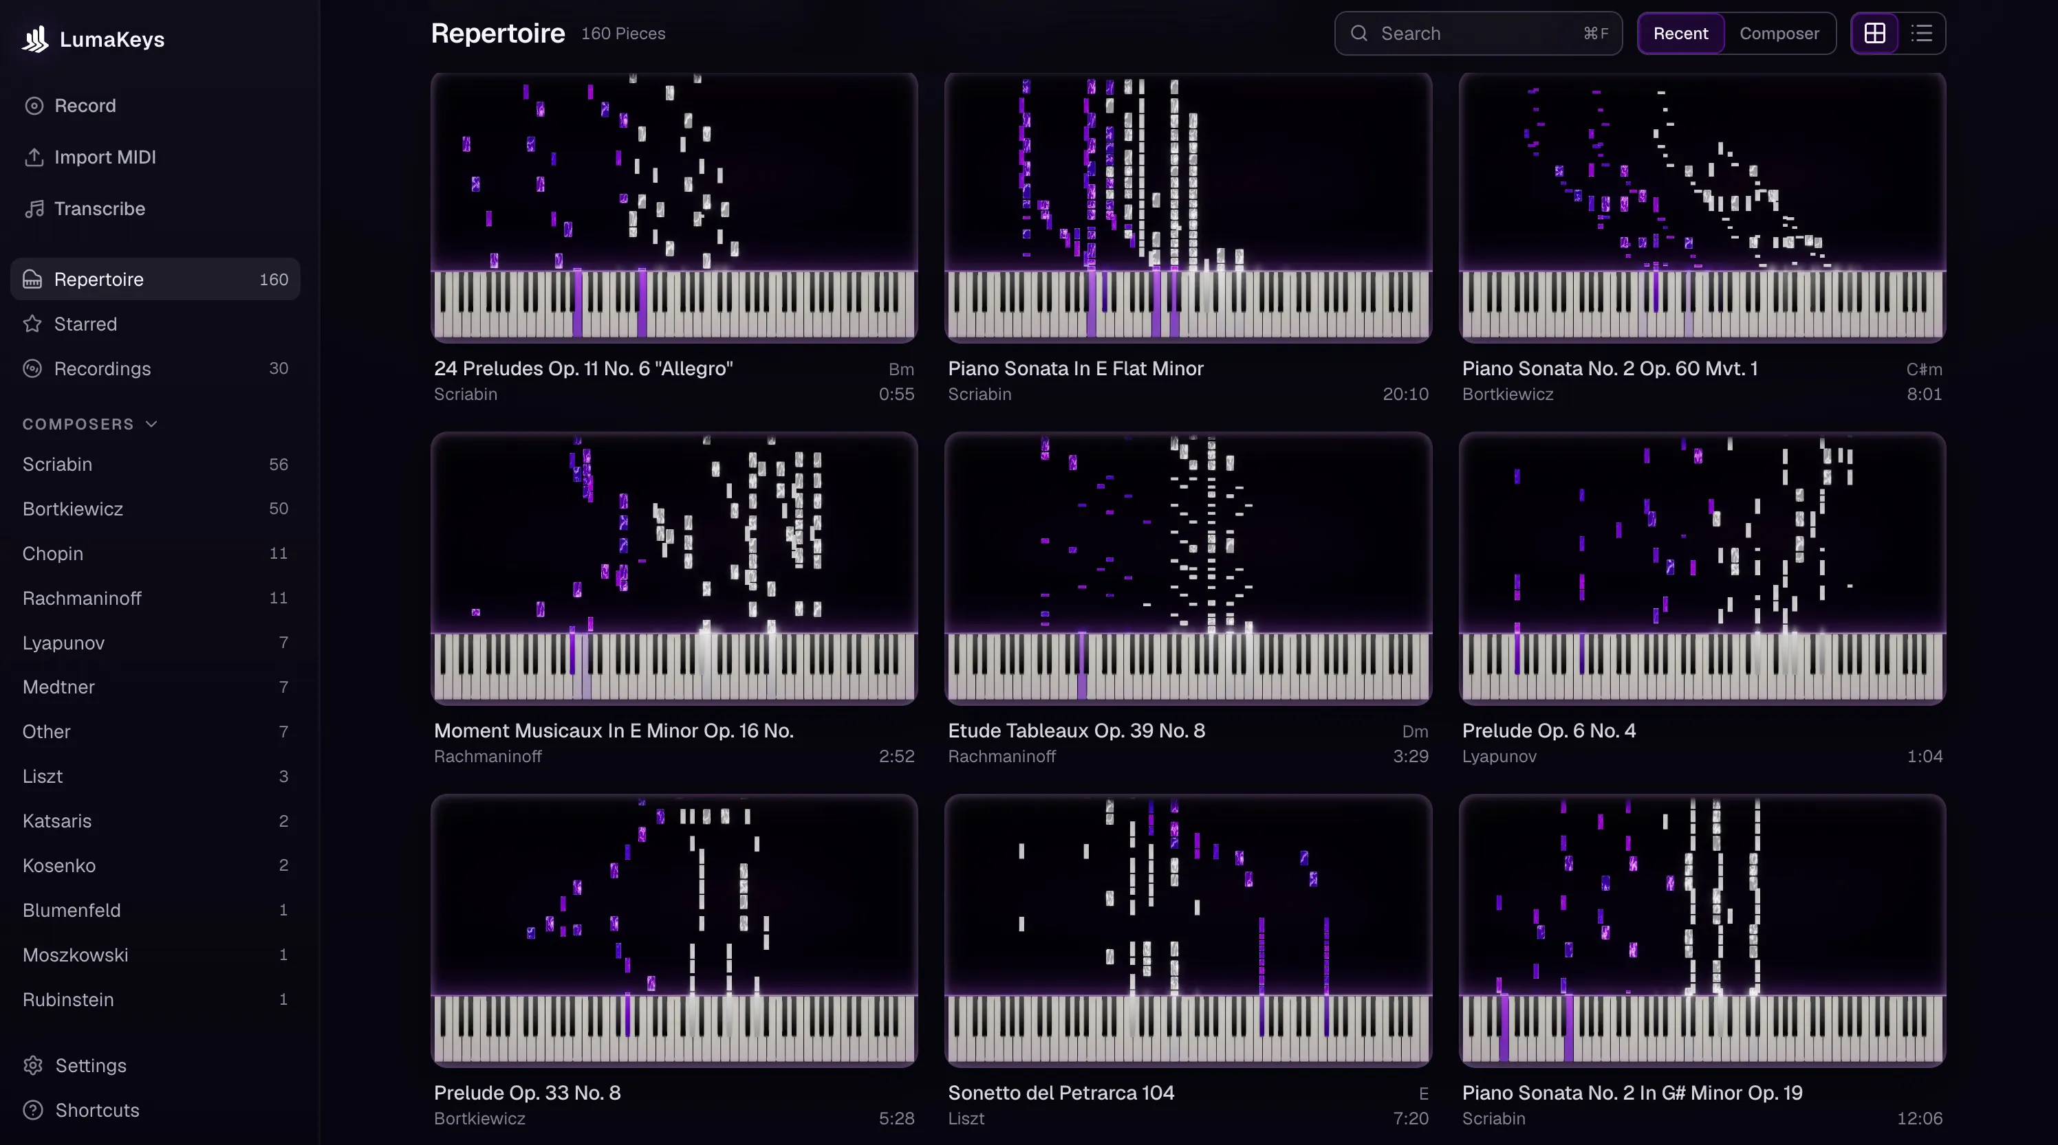Filter by composer Blumenfeld
The width and height of the screenshot is (2058, 1145).
[155, 911]
